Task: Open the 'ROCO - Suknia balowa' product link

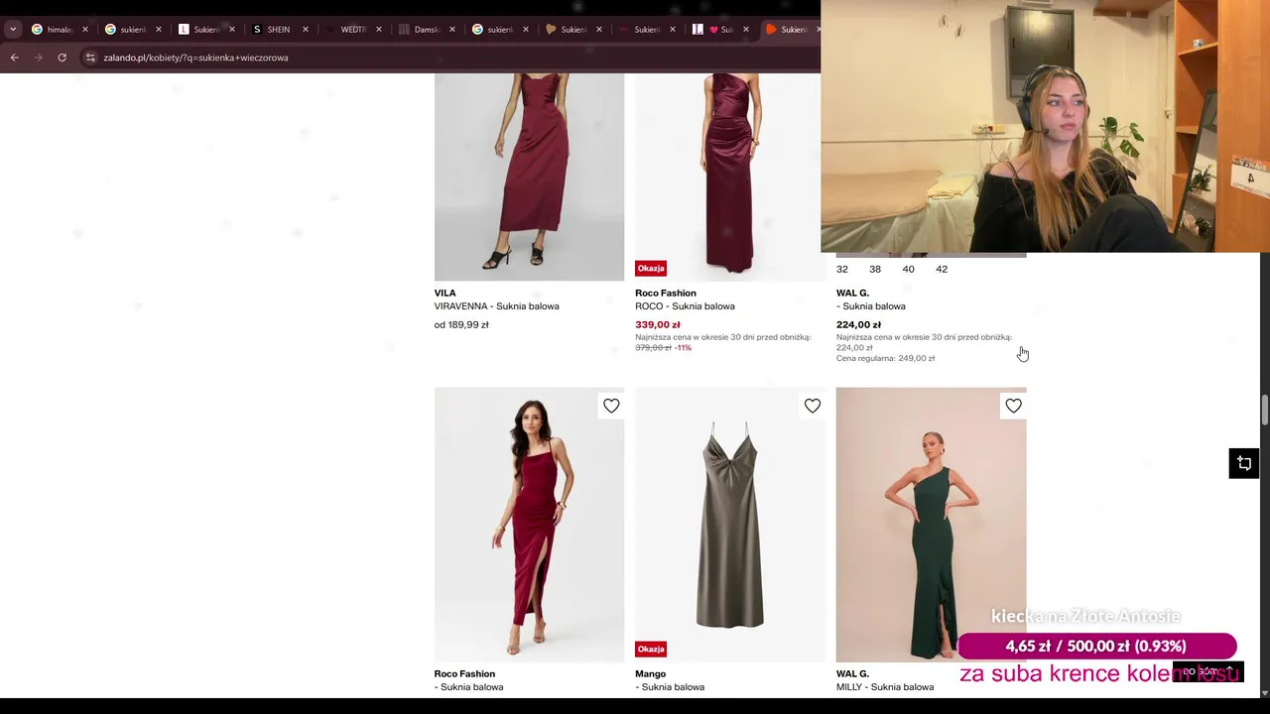Action: point(685,306)
